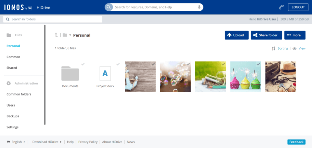Expand the Download HiDrive menu
The image size is (312, 148).
(x=47, y=142)
